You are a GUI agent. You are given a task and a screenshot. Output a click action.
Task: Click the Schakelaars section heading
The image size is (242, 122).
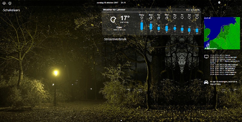point(11,10)
